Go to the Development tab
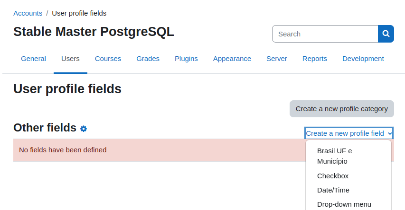This screenshot has width=405, height=210. click(363, 59)
